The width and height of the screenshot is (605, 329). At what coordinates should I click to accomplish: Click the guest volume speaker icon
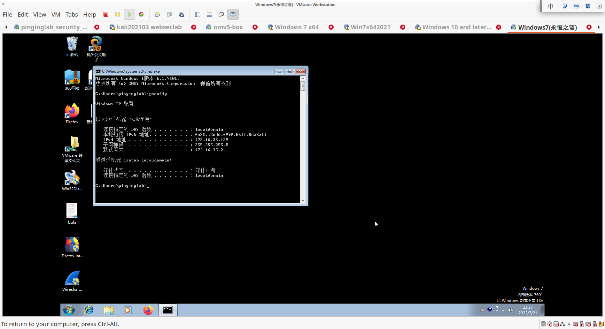click(511, 310)
